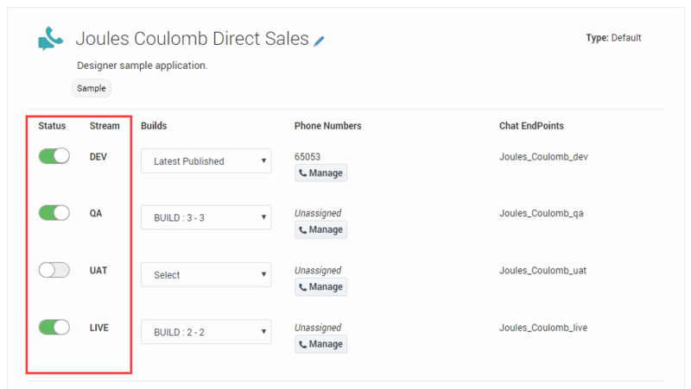Disable the DEV stream status toggle
This screenshot has width=691, height=389.
click(54, 156)
